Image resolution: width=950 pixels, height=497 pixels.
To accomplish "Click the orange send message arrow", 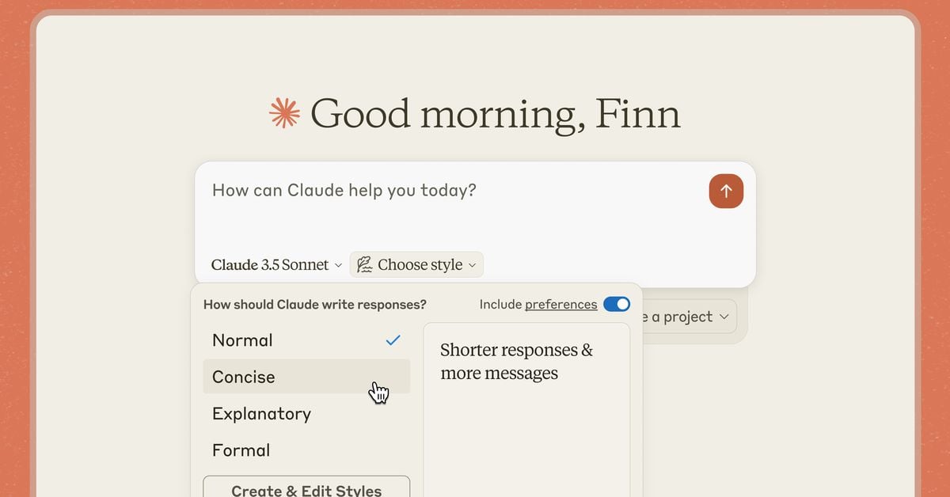I will (x=725, y=191).
